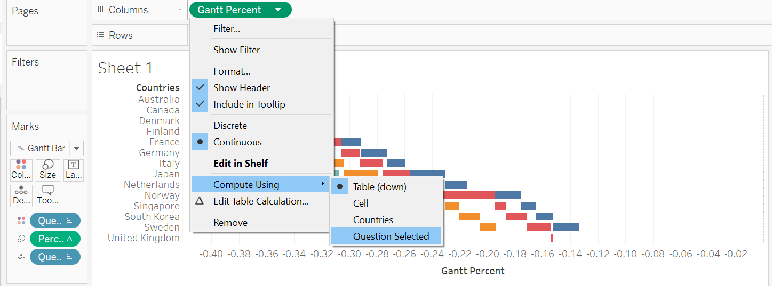Expand the Gantt Bar mark type dropdown
Viewport: 772px width, 286px height.
click(x=77, y=149)
